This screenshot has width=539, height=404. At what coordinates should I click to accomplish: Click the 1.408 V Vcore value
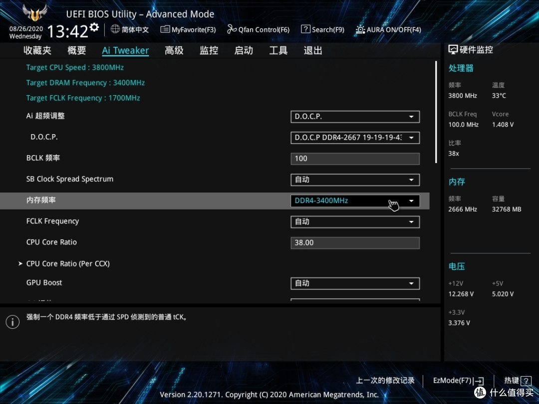pos(503,124)
